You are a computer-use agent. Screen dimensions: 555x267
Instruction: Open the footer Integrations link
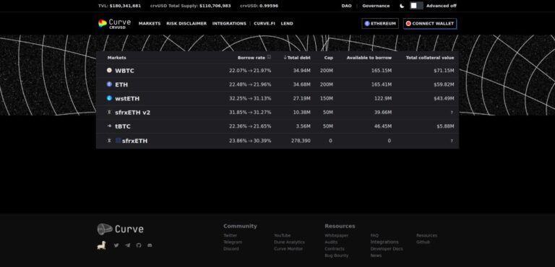tap(384, 242)
